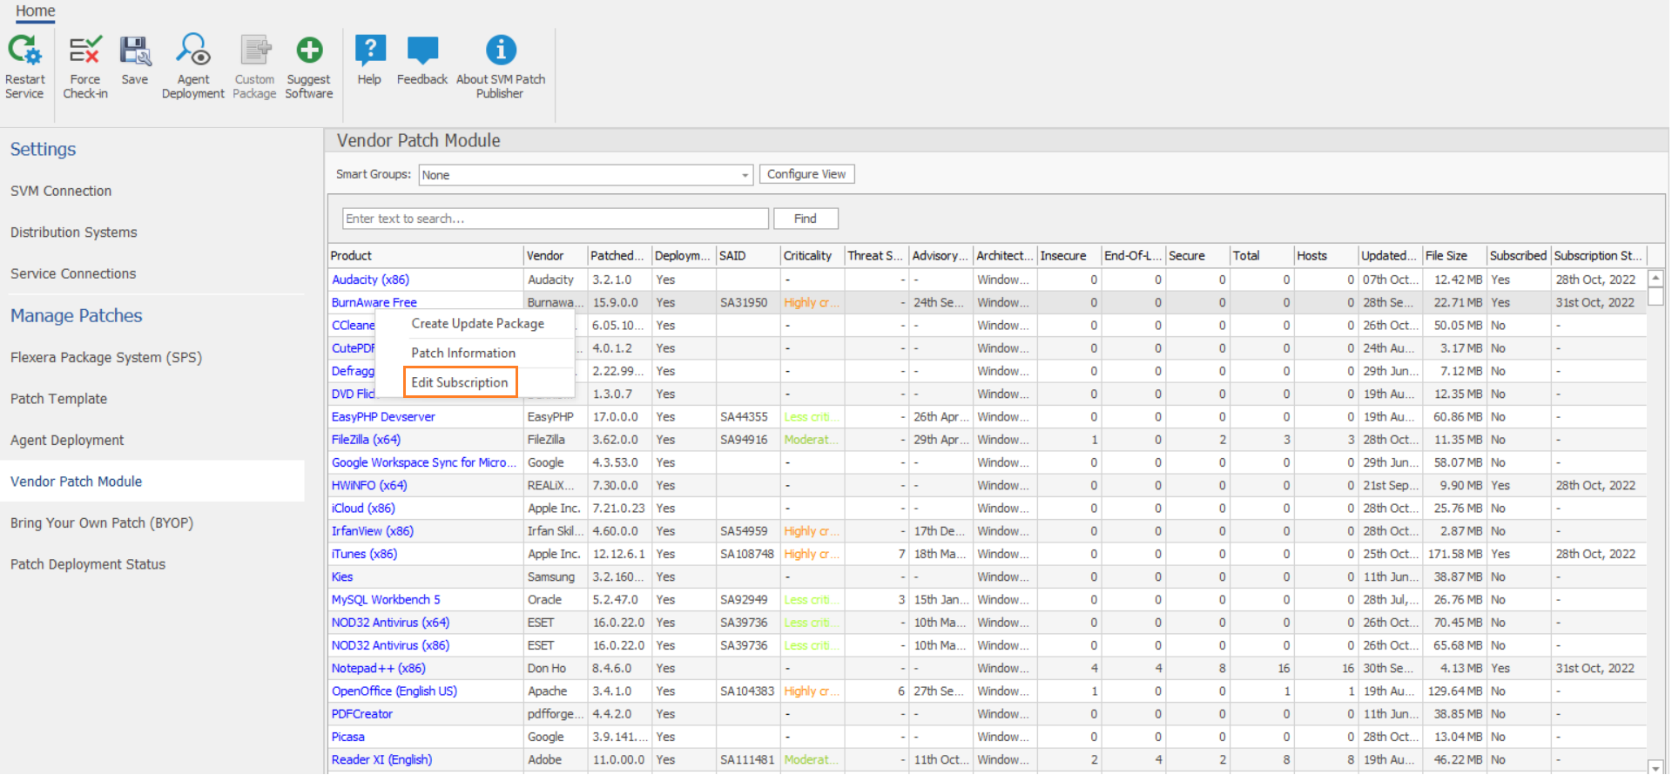The height and width of the screenshot is (775, 1672).
Task: Sort by File Size column header
Action: (x=1454, y=256)
